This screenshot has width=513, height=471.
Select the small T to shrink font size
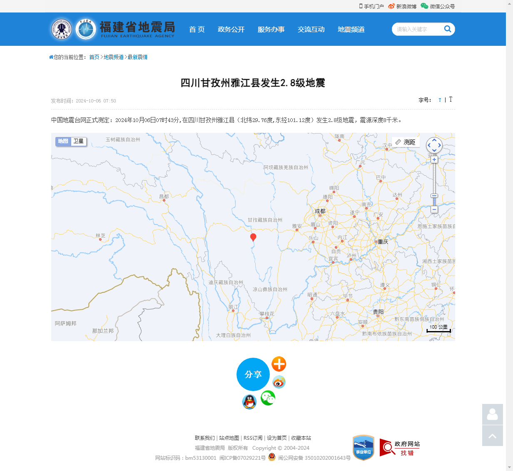(x=440, y=100)
